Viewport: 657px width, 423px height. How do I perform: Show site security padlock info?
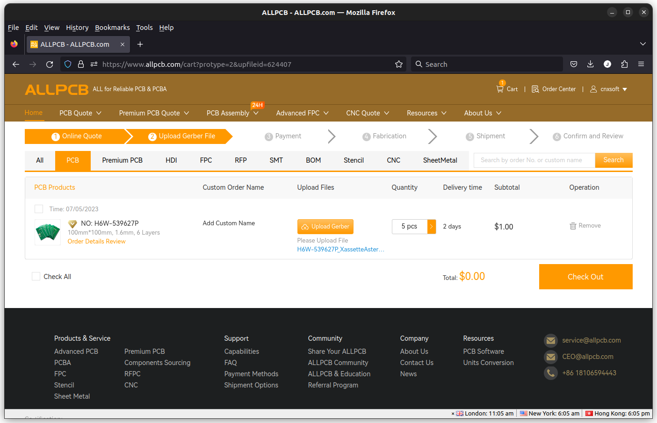pyautogui.click(x=81, y=65)
